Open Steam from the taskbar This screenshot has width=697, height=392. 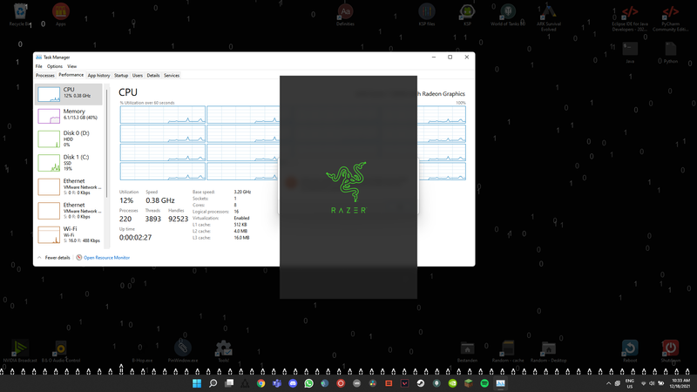421,383
